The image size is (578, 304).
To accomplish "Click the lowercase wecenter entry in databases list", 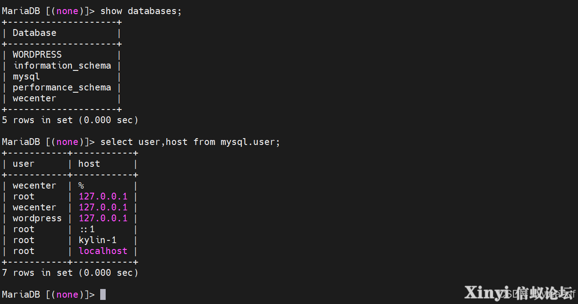I will pyautogui.click(x=35, y=98).
